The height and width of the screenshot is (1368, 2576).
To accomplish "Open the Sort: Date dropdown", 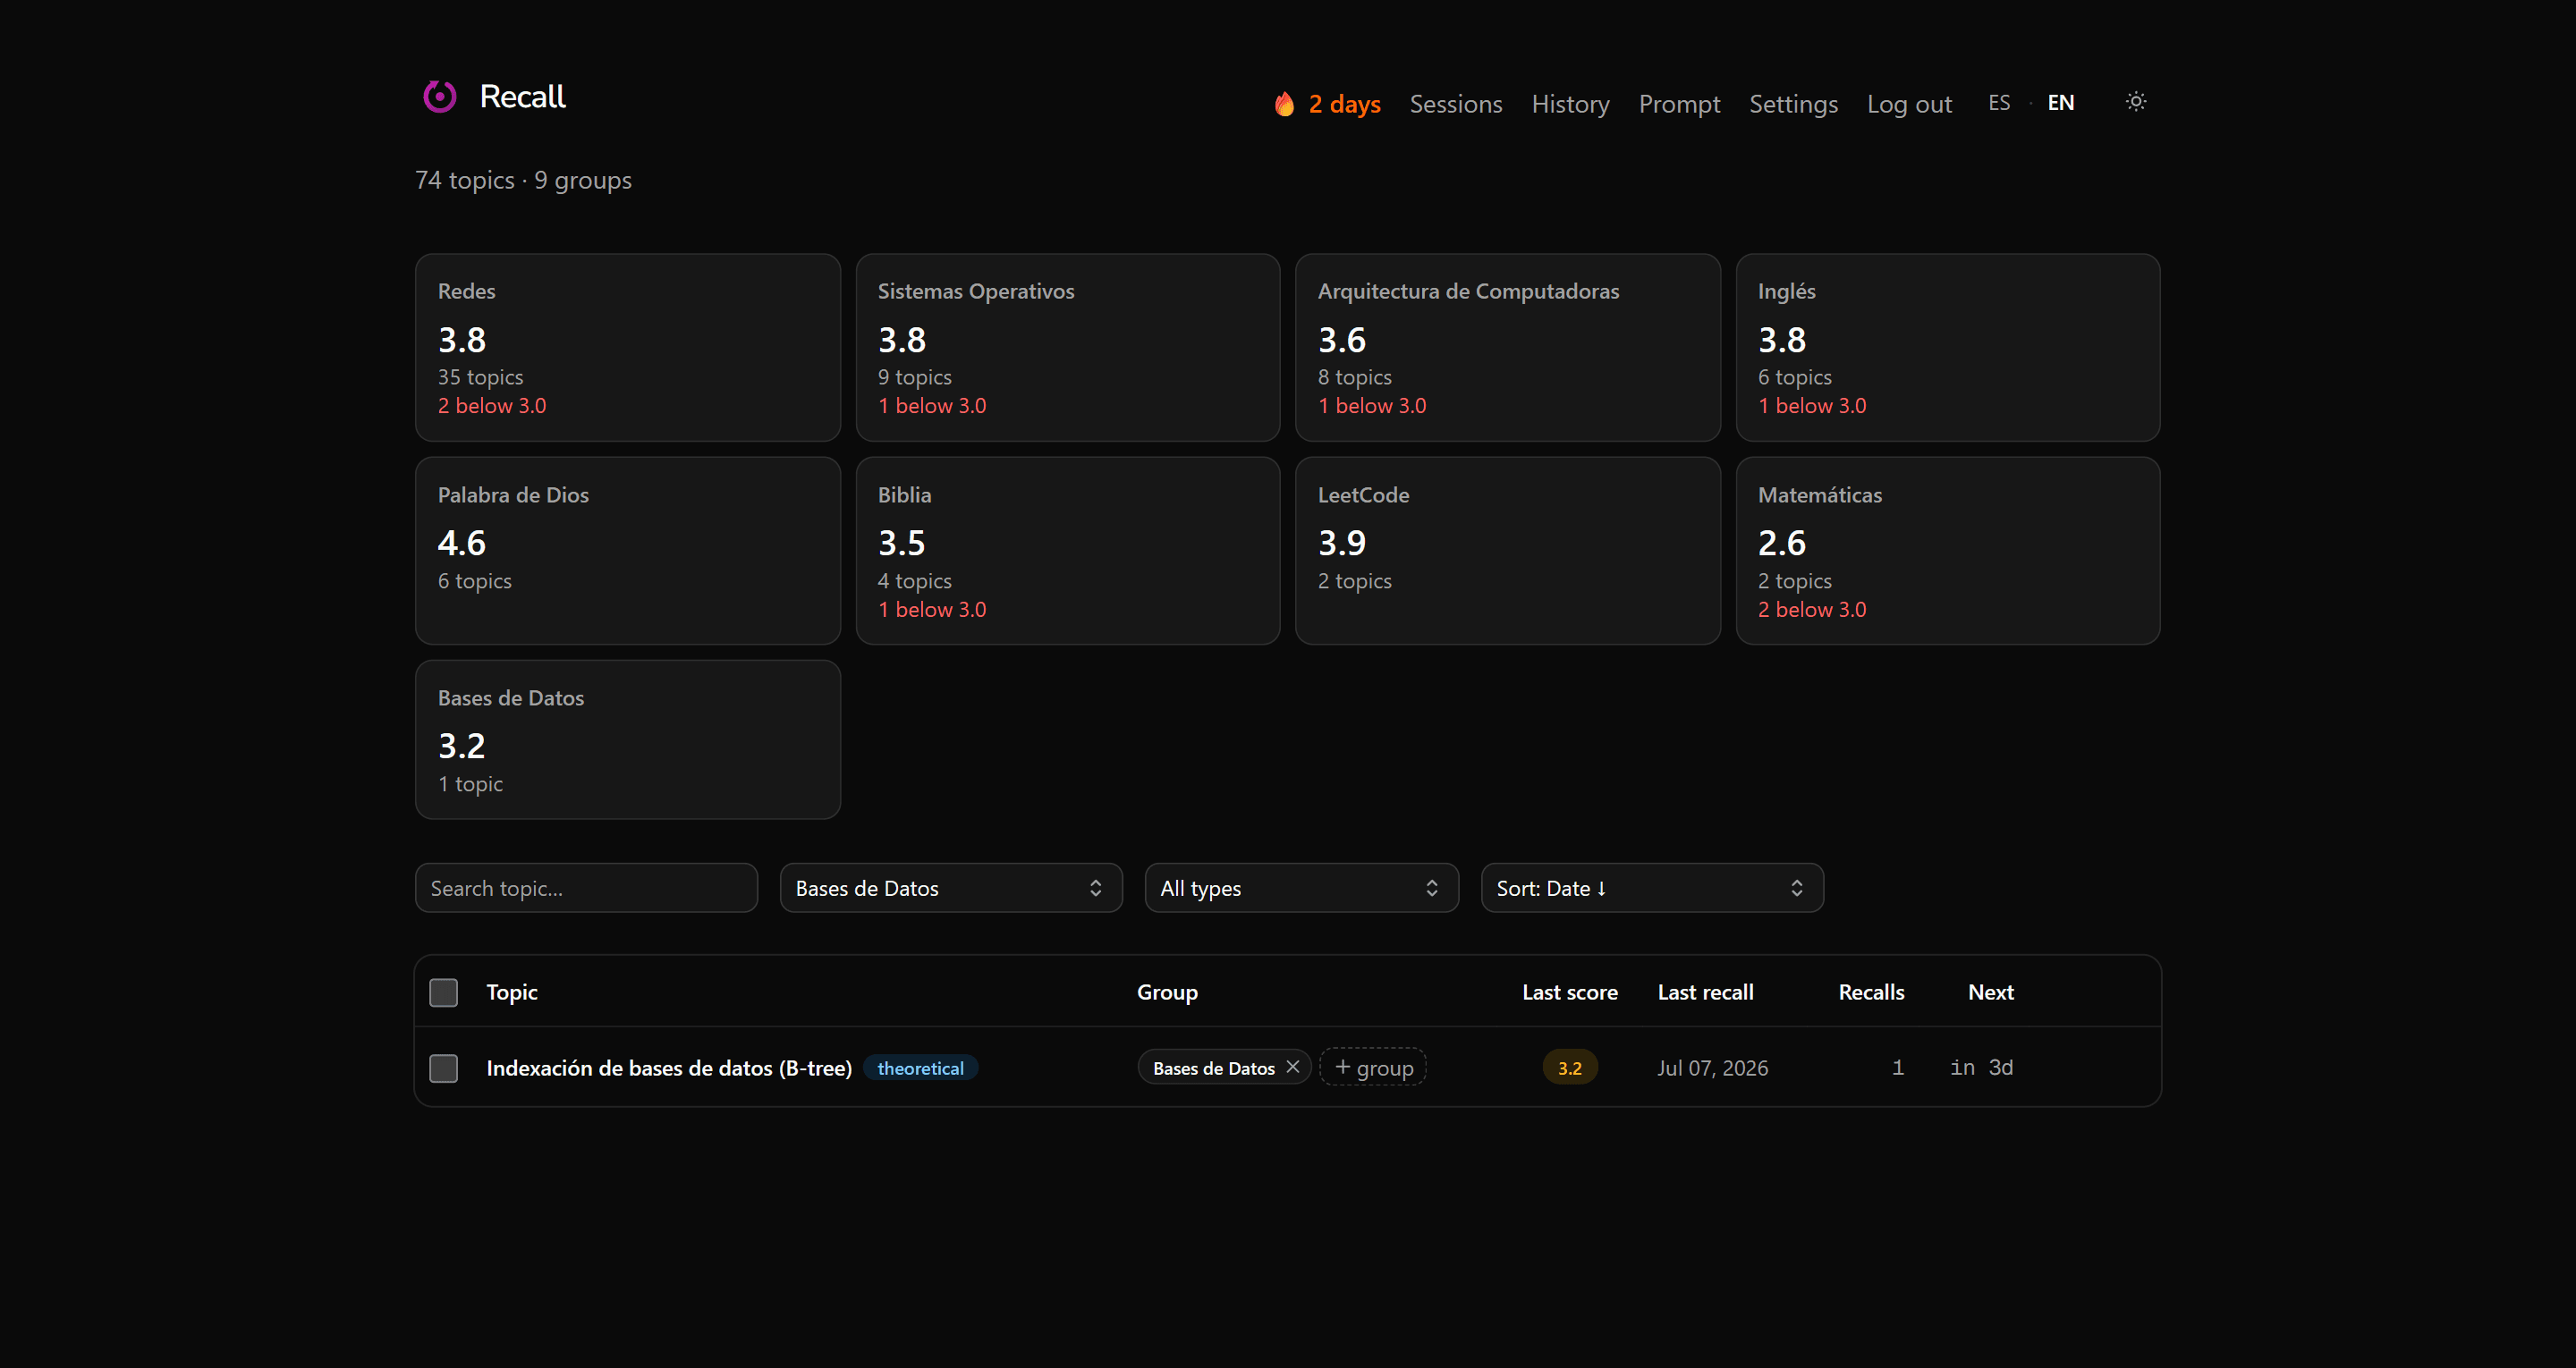I will click(1652, 888).
